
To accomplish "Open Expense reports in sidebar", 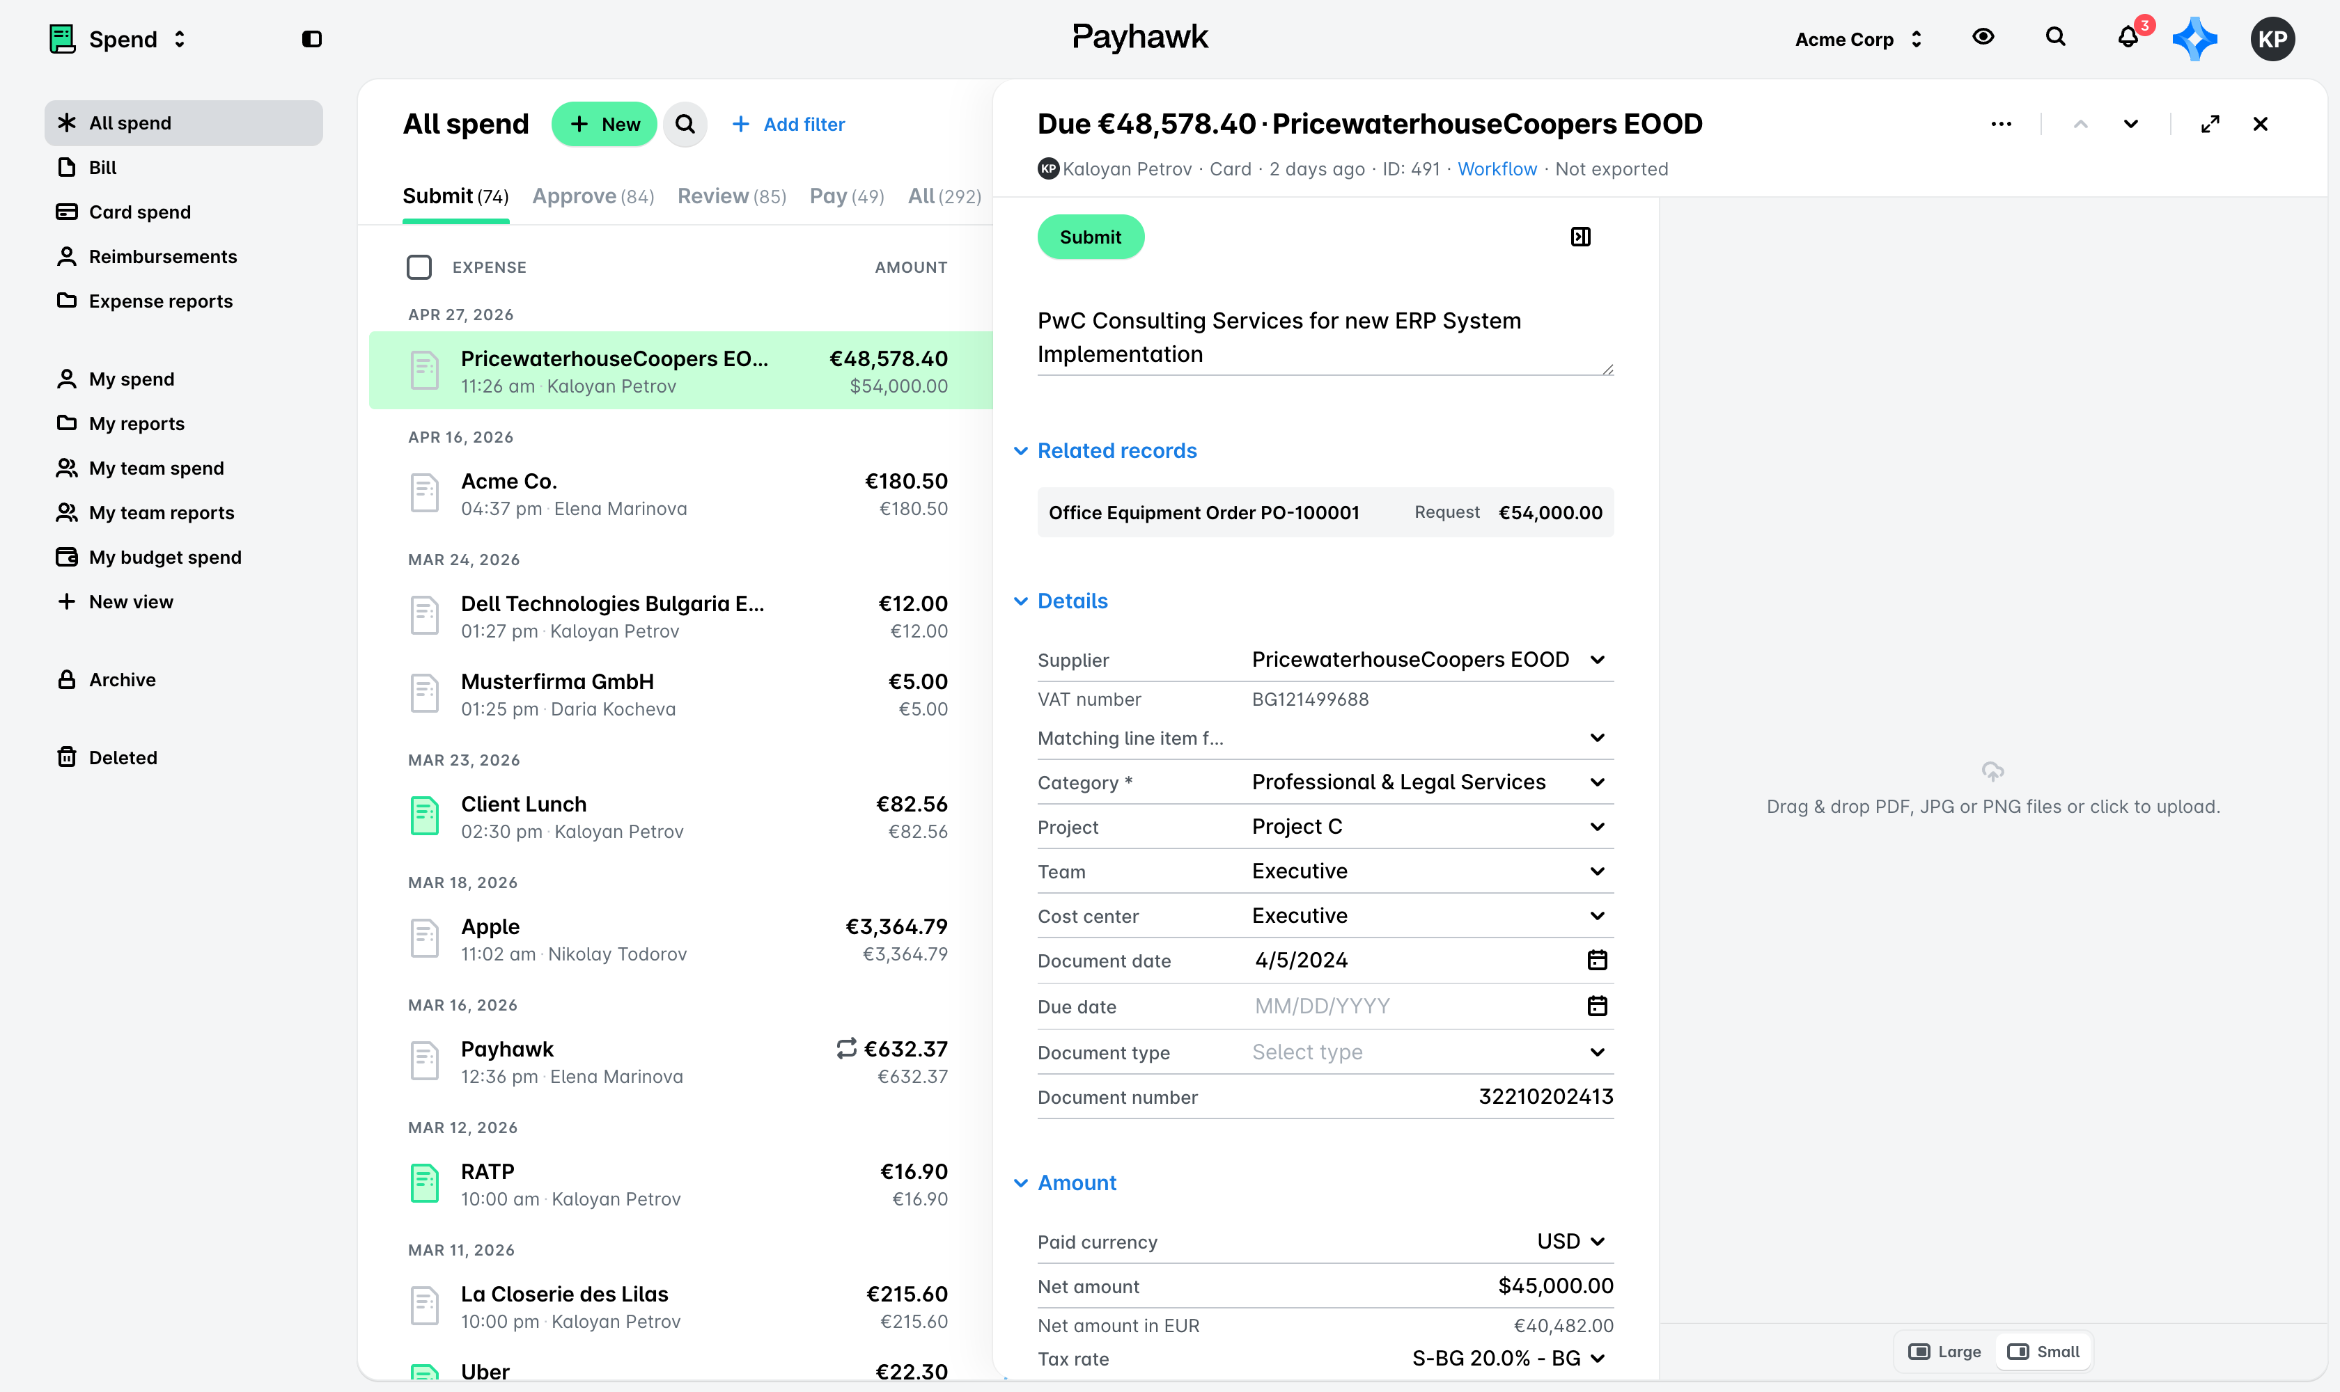I will point(183,301).
